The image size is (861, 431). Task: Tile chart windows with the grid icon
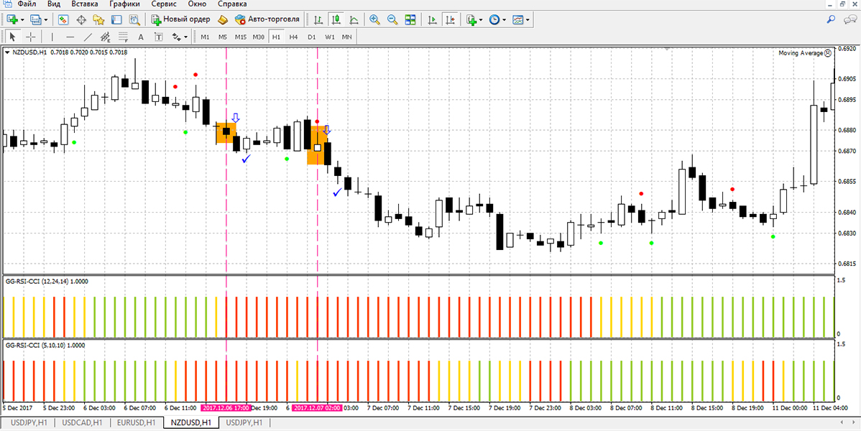[x=410, y=20]
